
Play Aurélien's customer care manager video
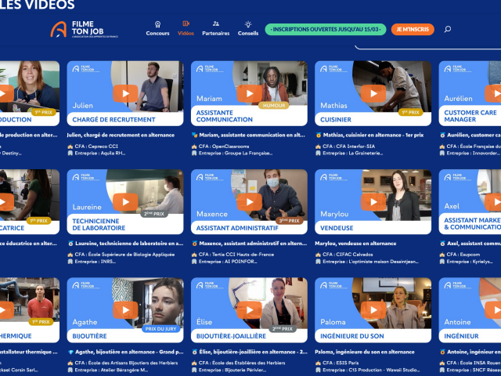[493, 93]
